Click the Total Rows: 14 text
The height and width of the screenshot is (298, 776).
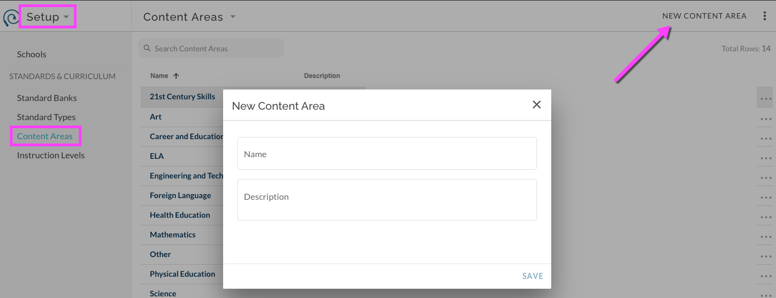(746, 49)
